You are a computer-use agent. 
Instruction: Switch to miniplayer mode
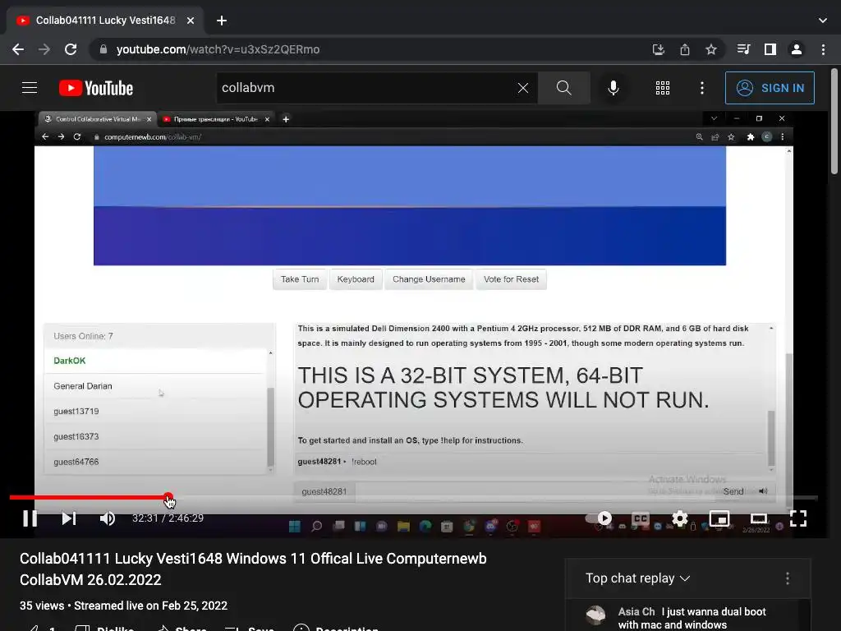719,518
